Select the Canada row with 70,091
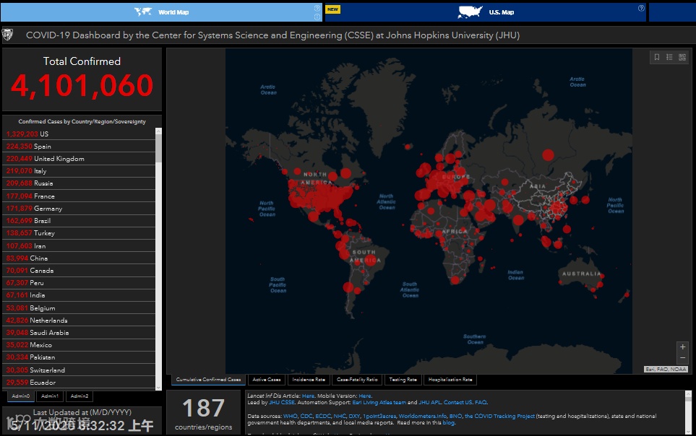 79,271
